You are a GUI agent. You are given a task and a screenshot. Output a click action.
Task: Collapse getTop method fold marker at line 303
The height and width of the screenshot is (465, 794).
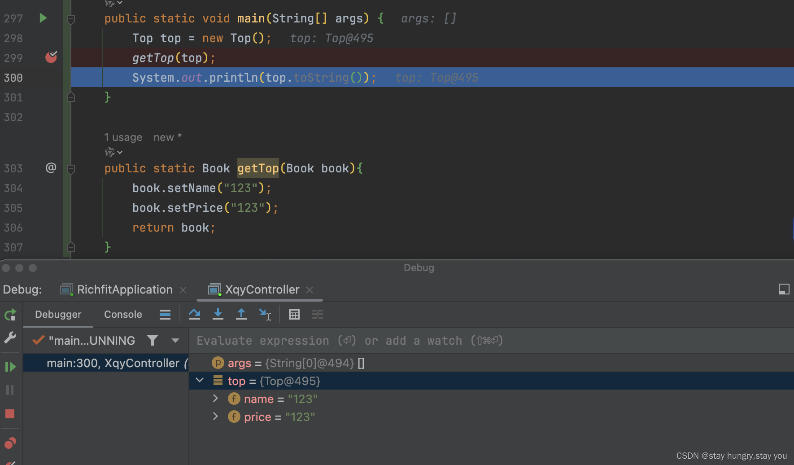tap(71, 169)
